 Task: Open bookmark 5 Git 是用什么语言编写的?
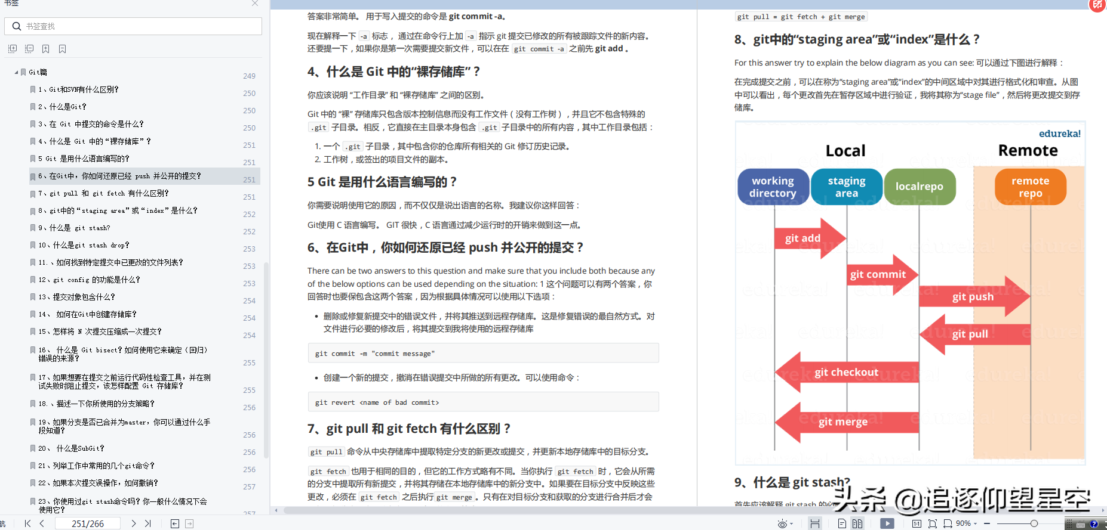pyautogui.click(x=84, y=159)
